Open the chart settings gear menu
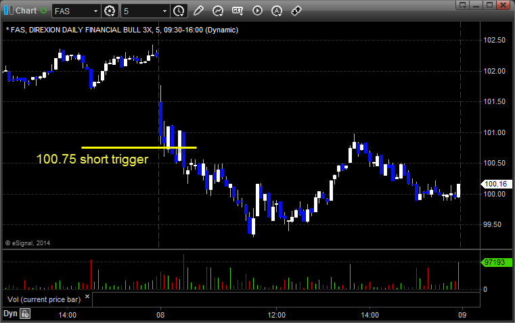Screen dimensions: 515x323 coord(110,11)
